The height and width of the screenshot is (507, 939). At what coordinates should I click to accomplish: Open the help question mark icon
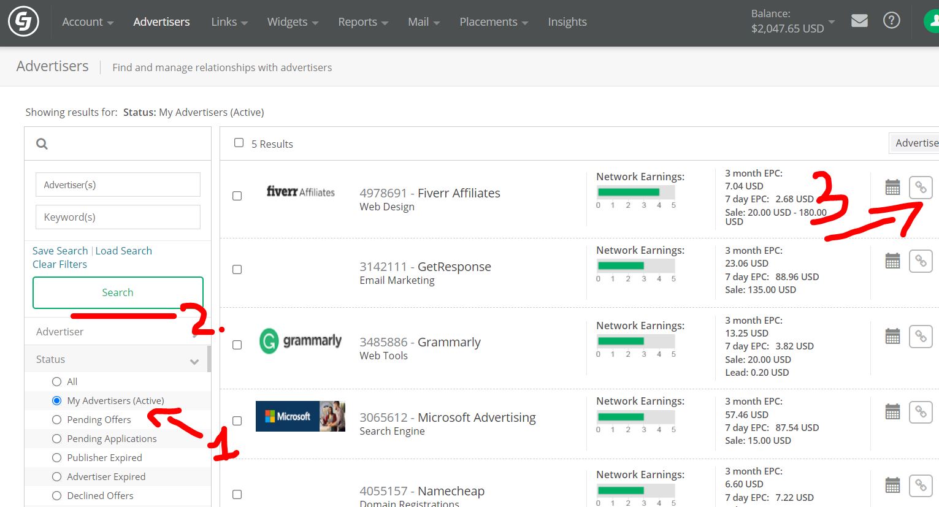891,21
